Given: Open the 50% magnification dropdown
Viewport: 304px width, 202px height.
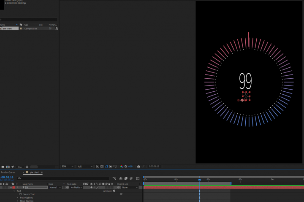Looking at the screenshot, I should pos(67,166).
